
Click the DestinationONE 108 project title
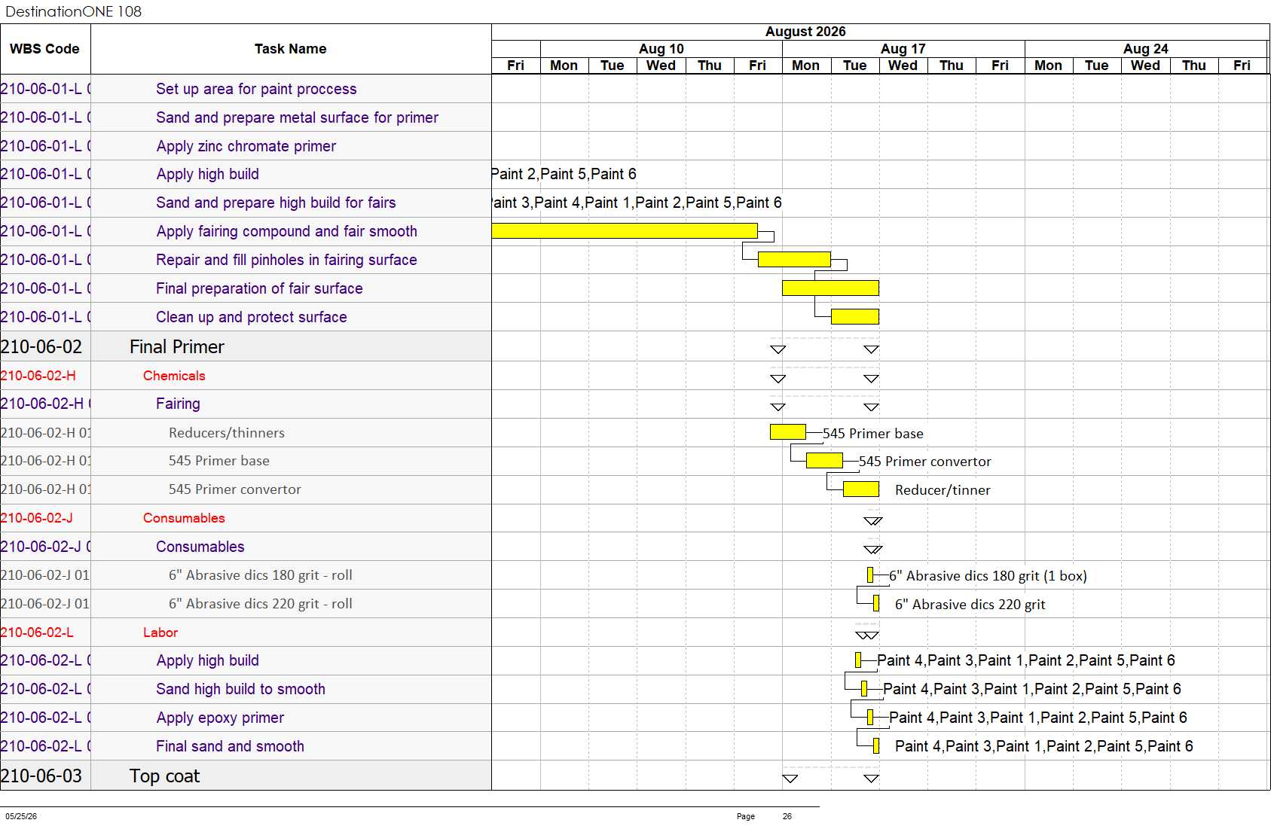74,11
